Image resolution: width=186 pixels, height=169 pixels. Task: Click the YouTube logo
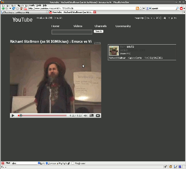click(22, 20)
